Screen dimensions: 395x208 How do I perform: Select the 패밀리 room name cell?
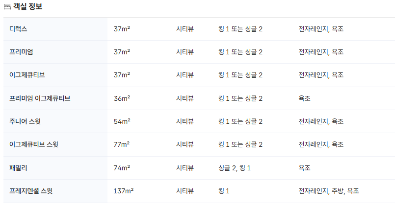(18, 167)
